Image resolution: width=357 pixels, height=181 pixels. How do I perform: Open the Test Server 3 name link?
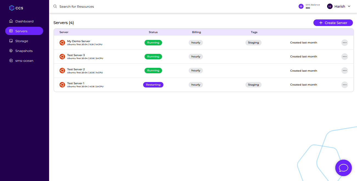pyautogui.click(x=76, y=55)
